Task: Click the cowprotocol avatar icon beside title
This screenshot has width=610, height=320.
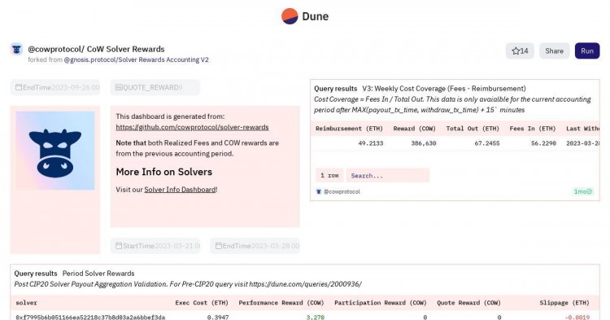Action: (16, 50)
